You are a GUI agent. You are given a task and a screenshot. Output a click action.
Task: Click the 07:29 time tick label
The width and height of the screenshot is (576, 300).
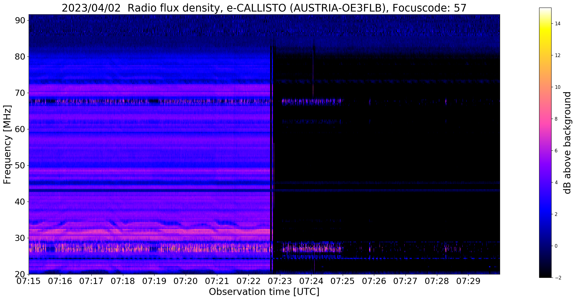click(468, 281)
